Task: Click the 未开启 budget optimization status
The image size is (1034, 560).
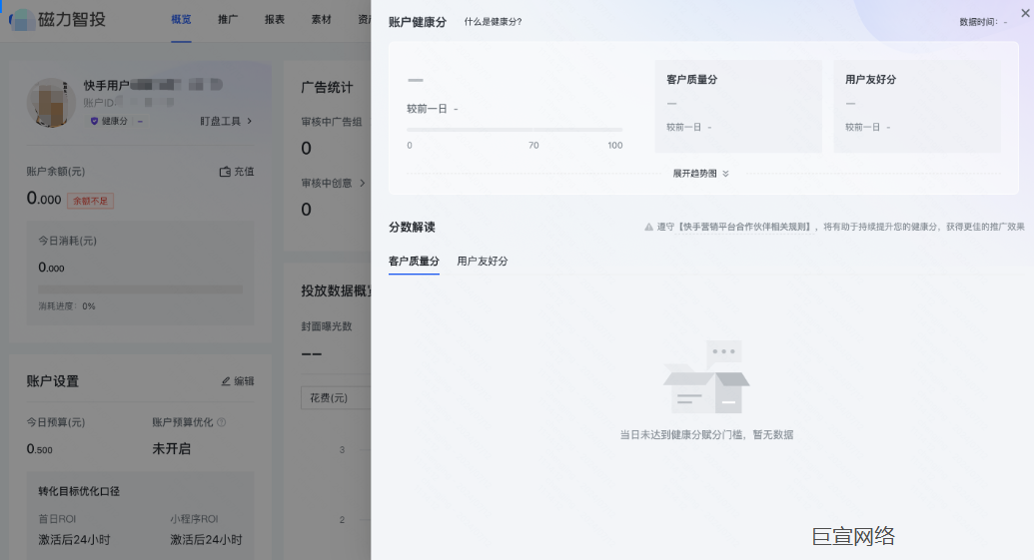Action: point(172,448)
